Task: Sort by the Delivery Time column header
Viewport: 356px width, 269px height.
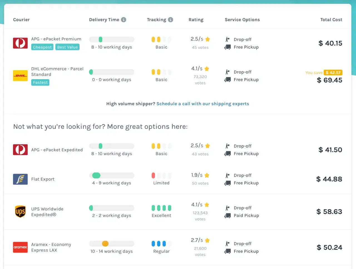Action: coord(104,20)
